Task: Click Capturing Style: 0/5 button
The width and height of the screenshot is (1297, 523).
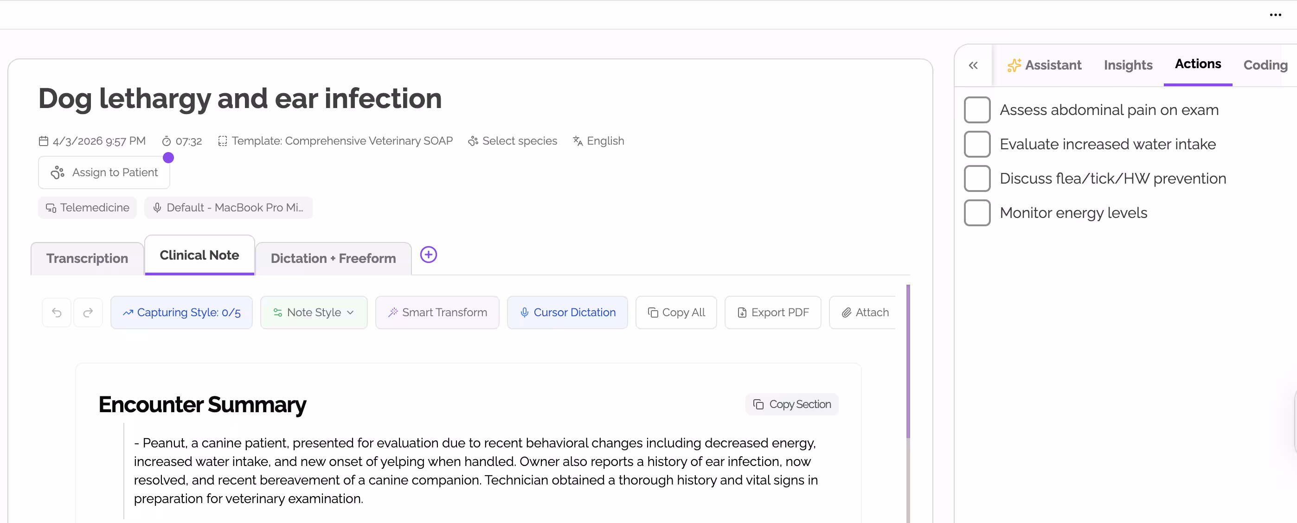Action: coord(181,313)
